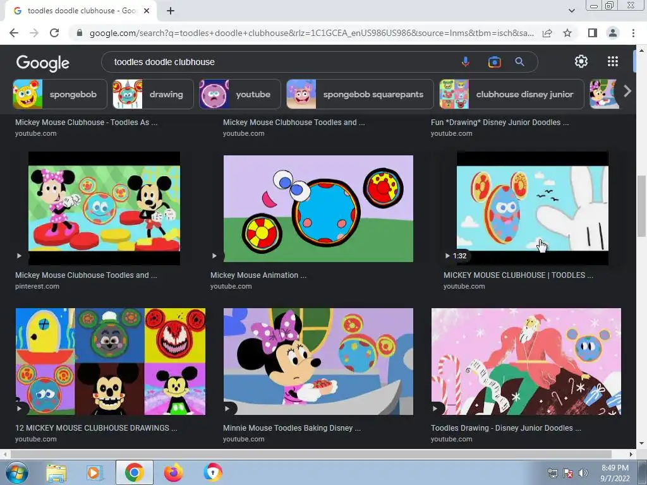Select the spongebob filter chip
Image resolution: width=647 pixels, height=485 pixels.
coord(60,94)
